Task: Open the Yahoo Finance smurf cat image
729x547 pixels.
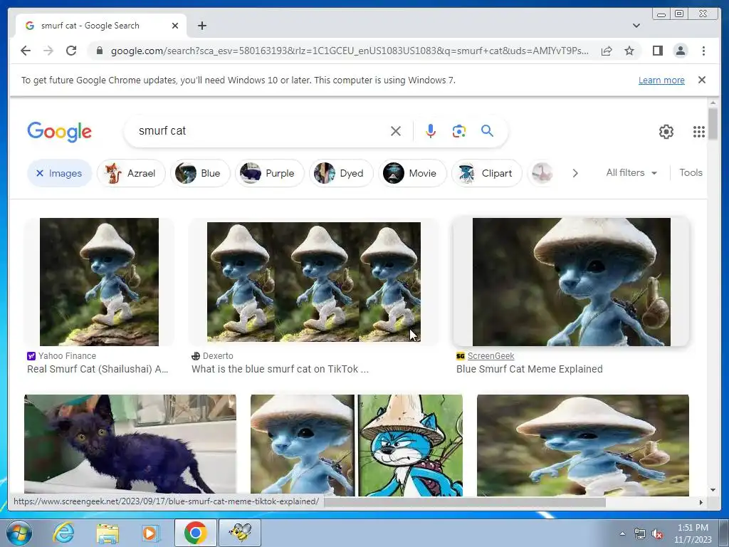Action: [x=99, y=282]
